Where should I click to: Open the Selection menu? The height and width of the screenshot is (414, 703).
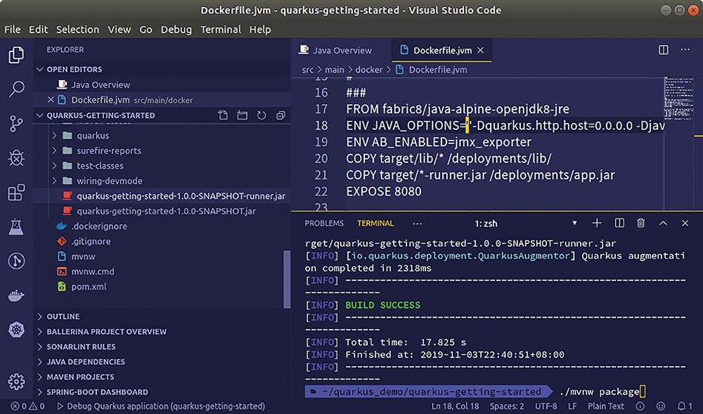(77, 30)
